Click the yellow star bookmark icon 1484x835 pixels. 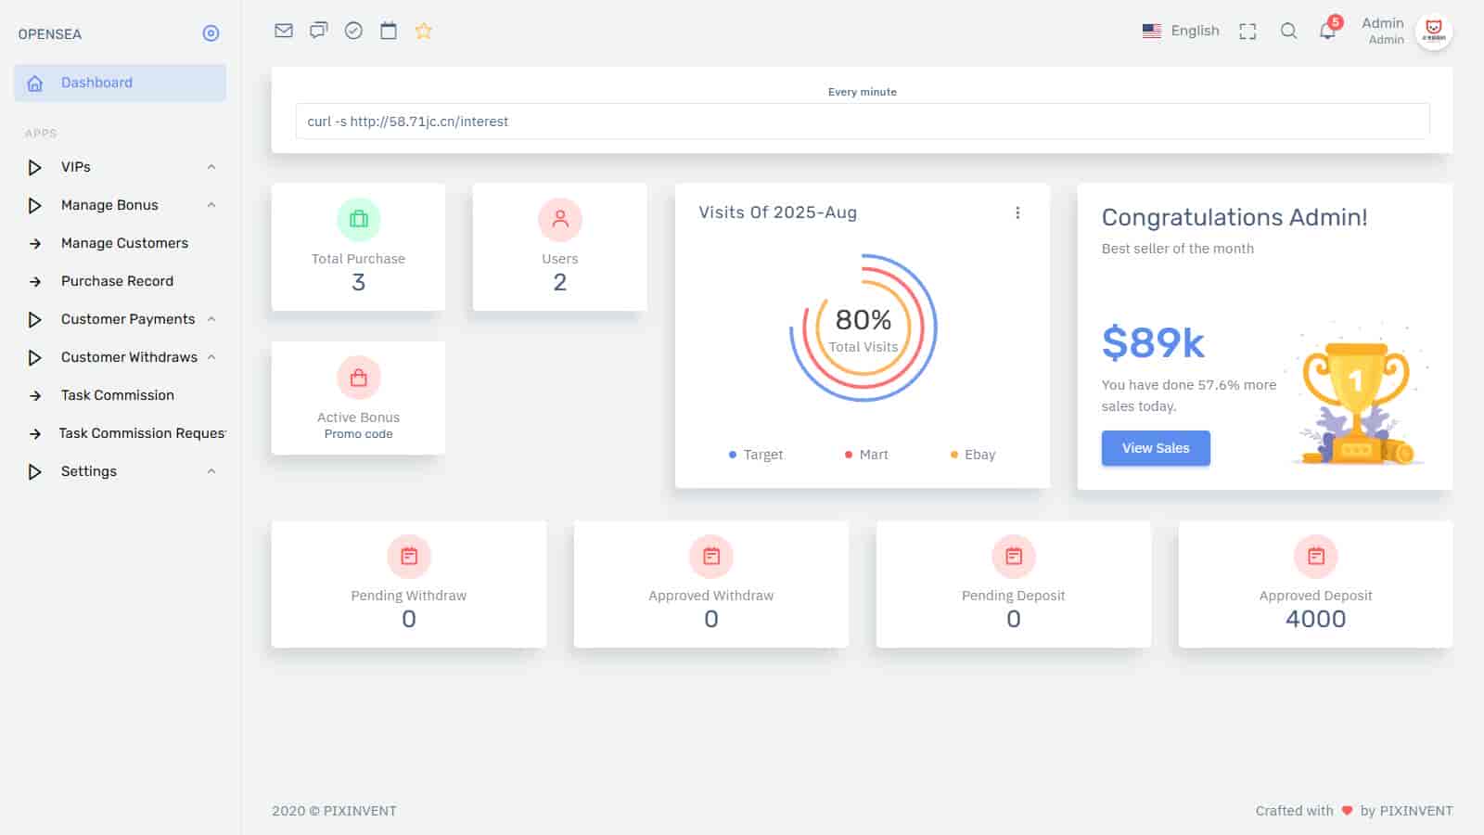click(424, 31)
